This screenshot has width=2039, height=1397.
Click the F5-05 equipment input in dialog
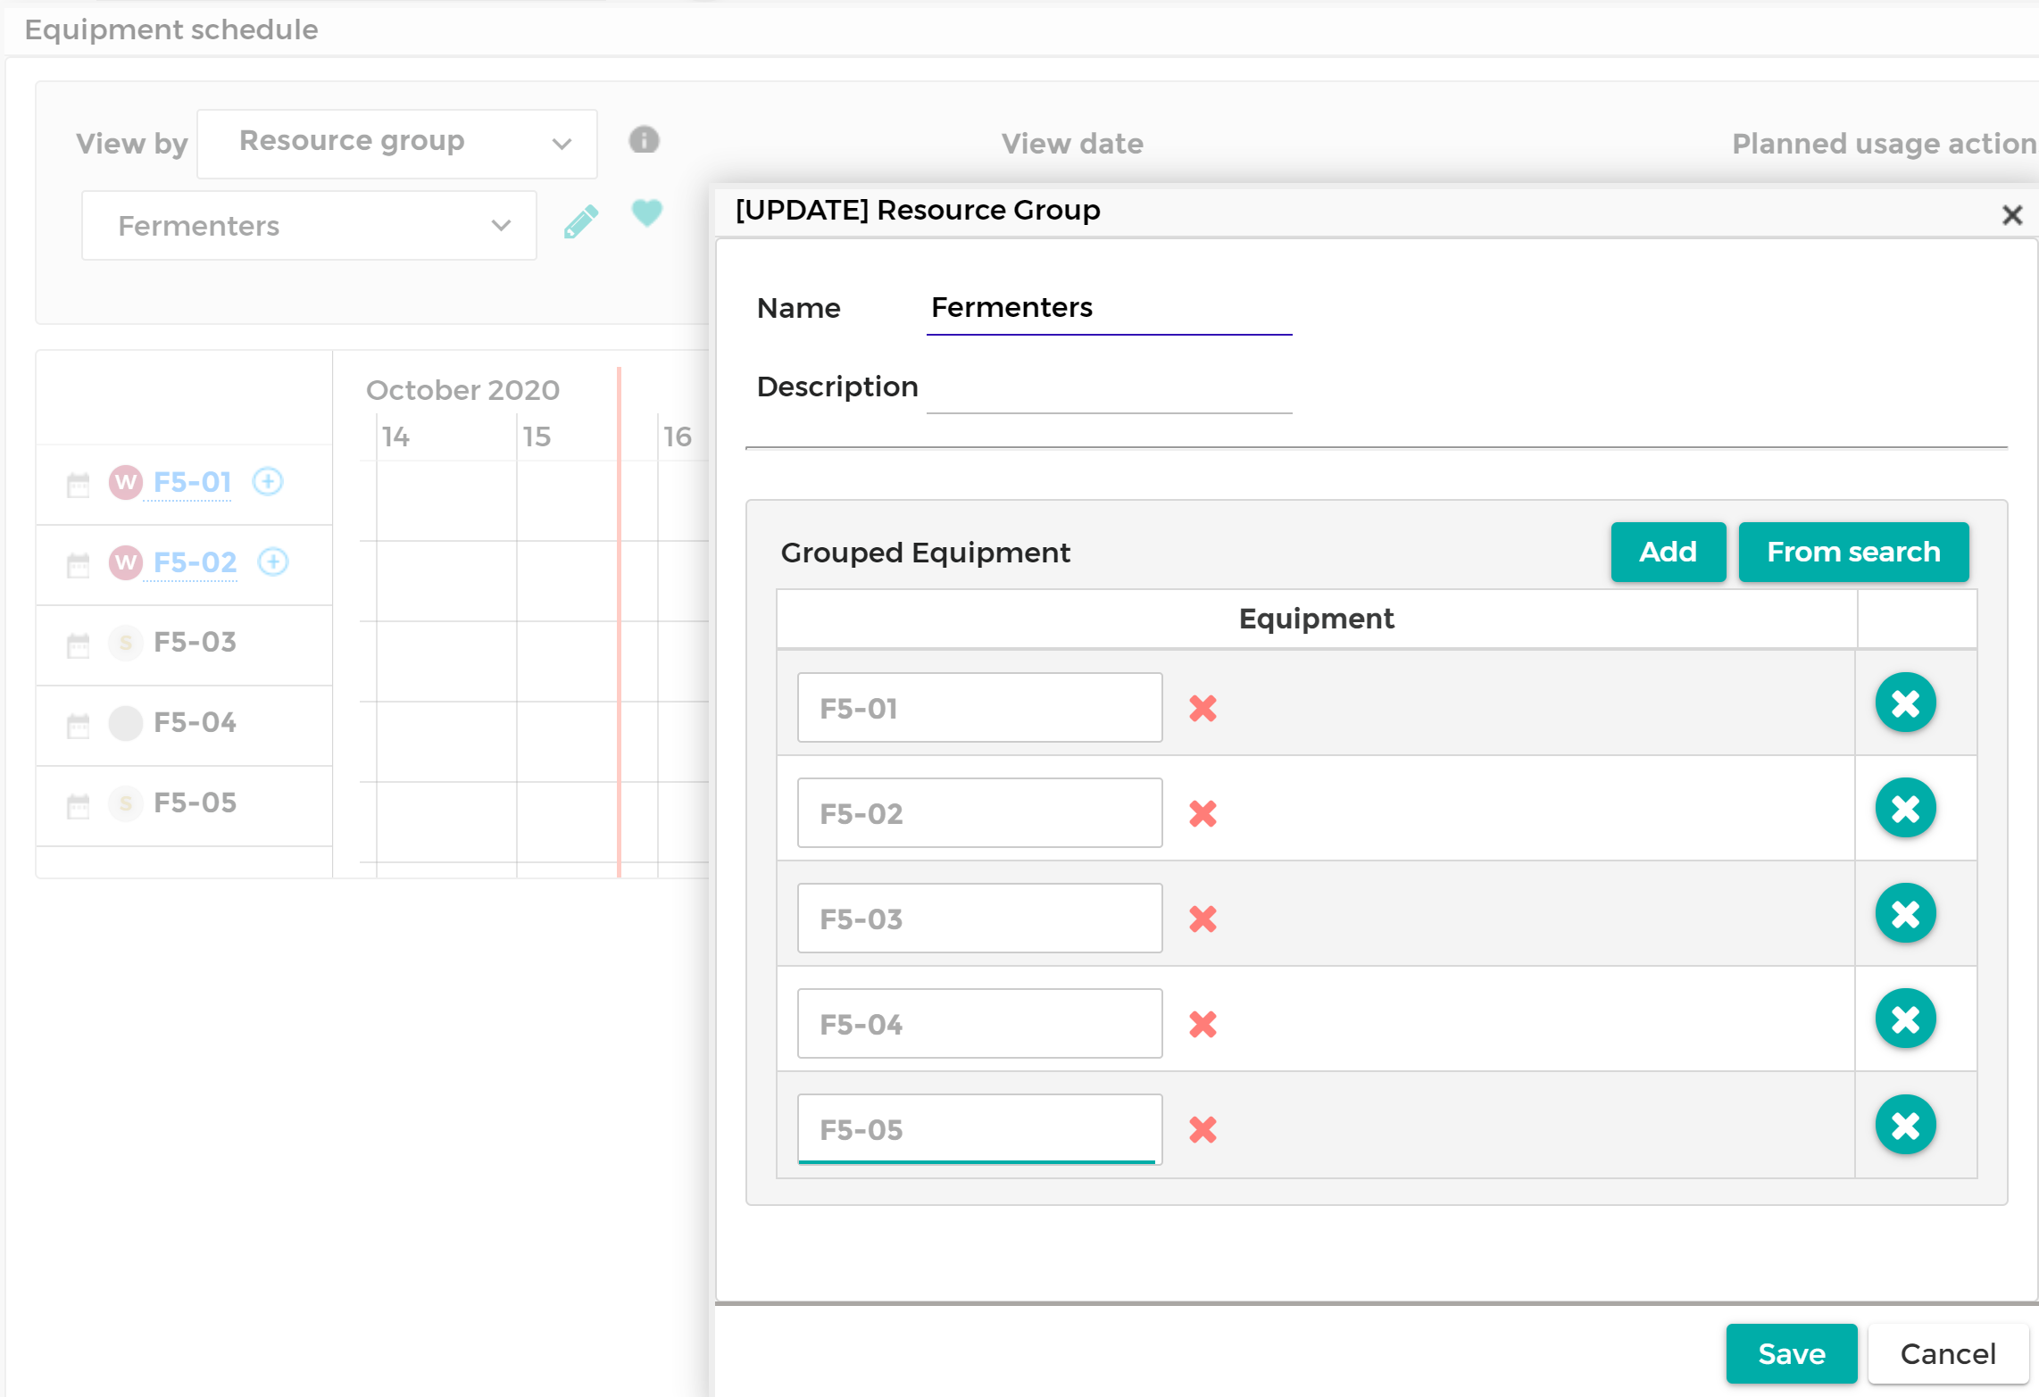979,1128
